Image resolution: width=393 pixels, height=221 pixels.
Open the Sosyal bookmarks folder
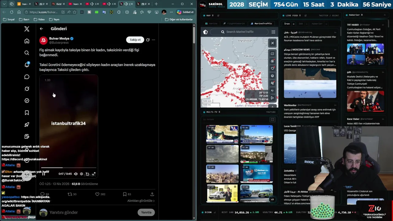pyautogui.click(x=9, y=19)
